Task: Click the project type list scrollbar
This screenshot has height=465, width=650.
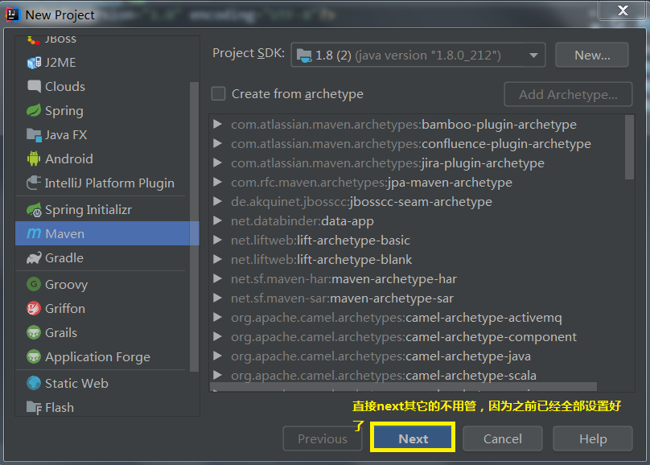Action: (x=194, y=227)
